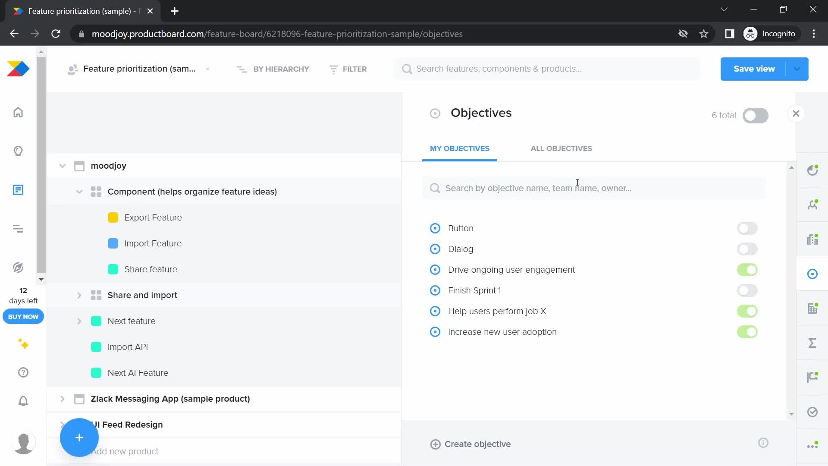Image resolution: width=828 pixels, height=466 pixels.
Task: Open the chart columns icon in right rail
Action: [x=812, y=239]
